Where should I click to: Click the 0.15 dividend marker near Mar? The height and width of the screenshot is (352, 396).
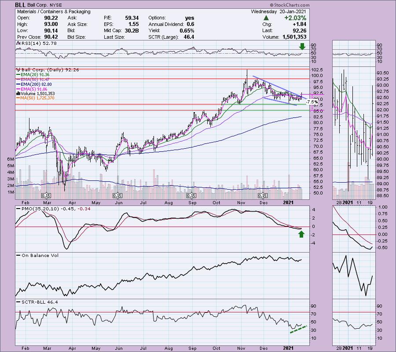(46, 196)
